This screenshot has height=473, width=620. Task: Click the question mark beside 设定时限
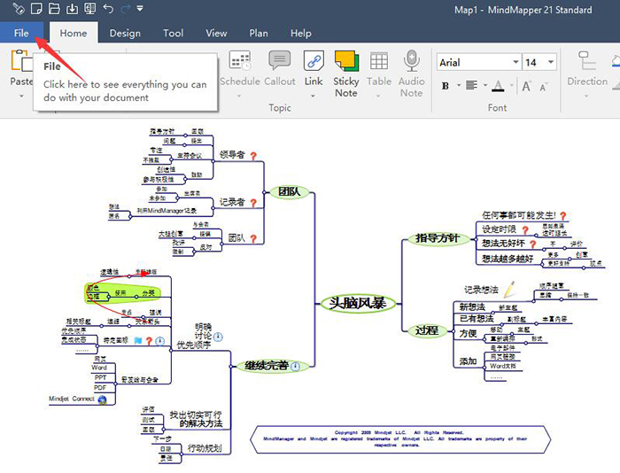525,230
